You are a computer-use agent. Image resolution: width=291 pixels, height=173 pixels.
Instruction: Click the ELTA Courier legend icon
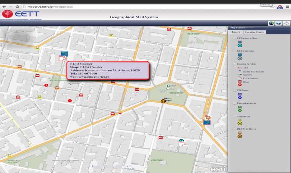(240, 78)
